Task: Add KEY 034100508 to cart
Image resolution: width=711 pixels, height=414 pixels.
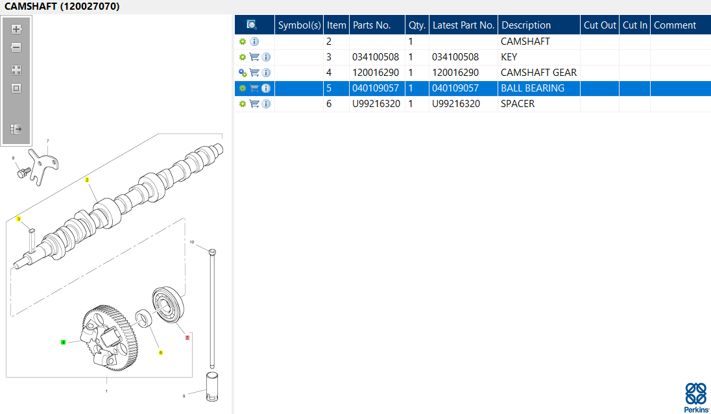Action: (254, 57)
